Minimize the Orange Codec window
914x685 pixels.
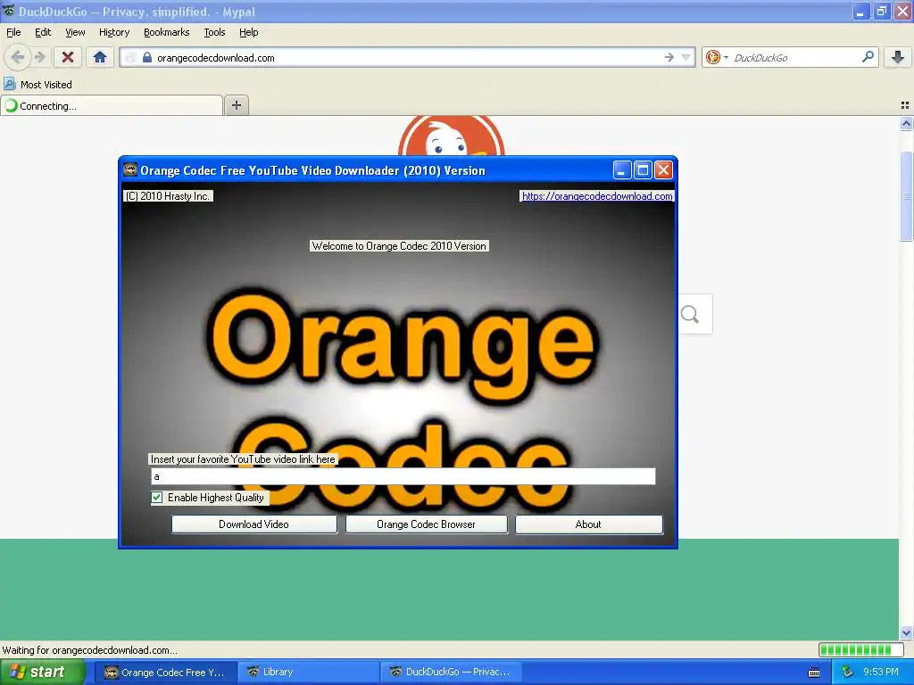coord(622,170)
